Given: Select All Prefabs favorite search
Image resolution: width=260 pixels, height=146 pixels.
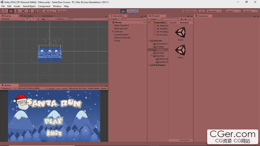Looking at the screenshot, I should point(161,32).
